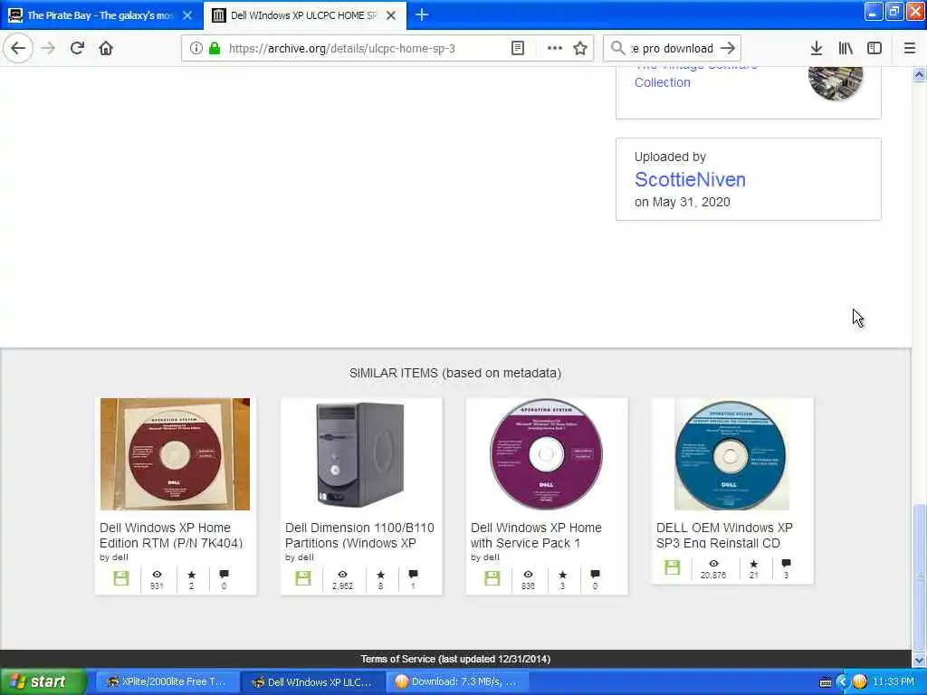This screenshot has width=927, height=695.
Task: Click the vertical scrollbar thumb
Action: 920,576
